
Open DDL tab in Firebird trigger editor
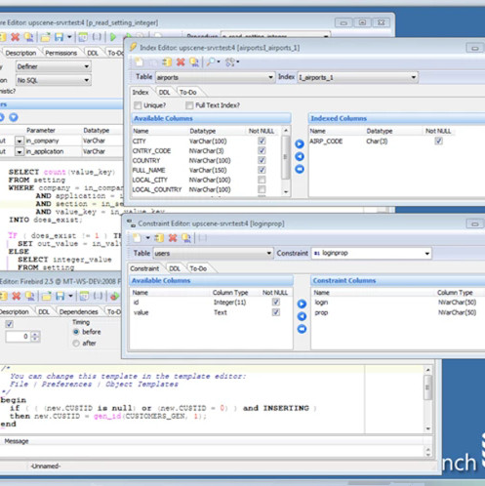pos(44,312)
